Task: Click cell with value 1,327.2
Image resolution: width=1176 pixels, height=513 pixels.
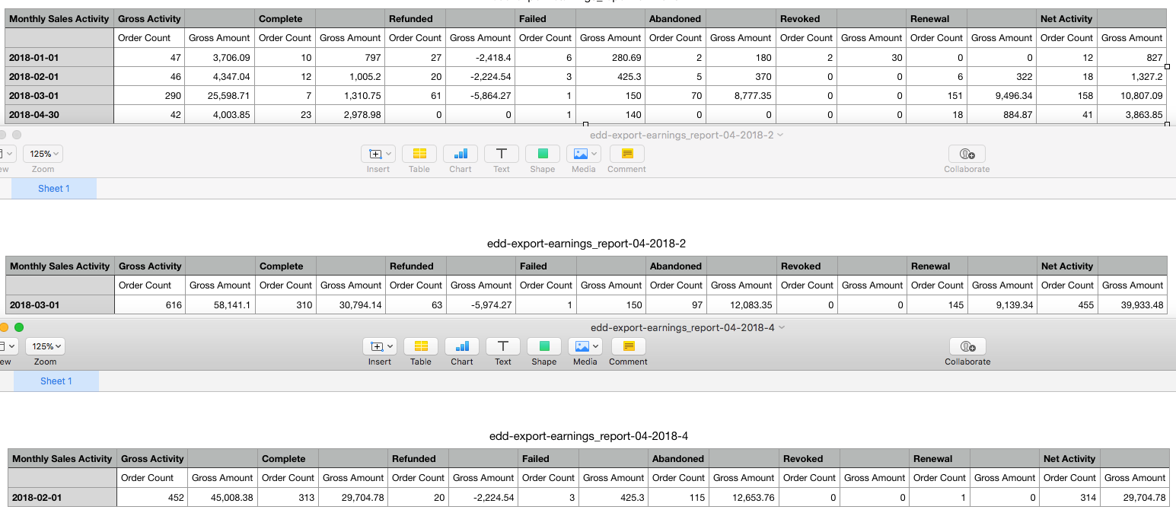Action: pos(1132,76)
